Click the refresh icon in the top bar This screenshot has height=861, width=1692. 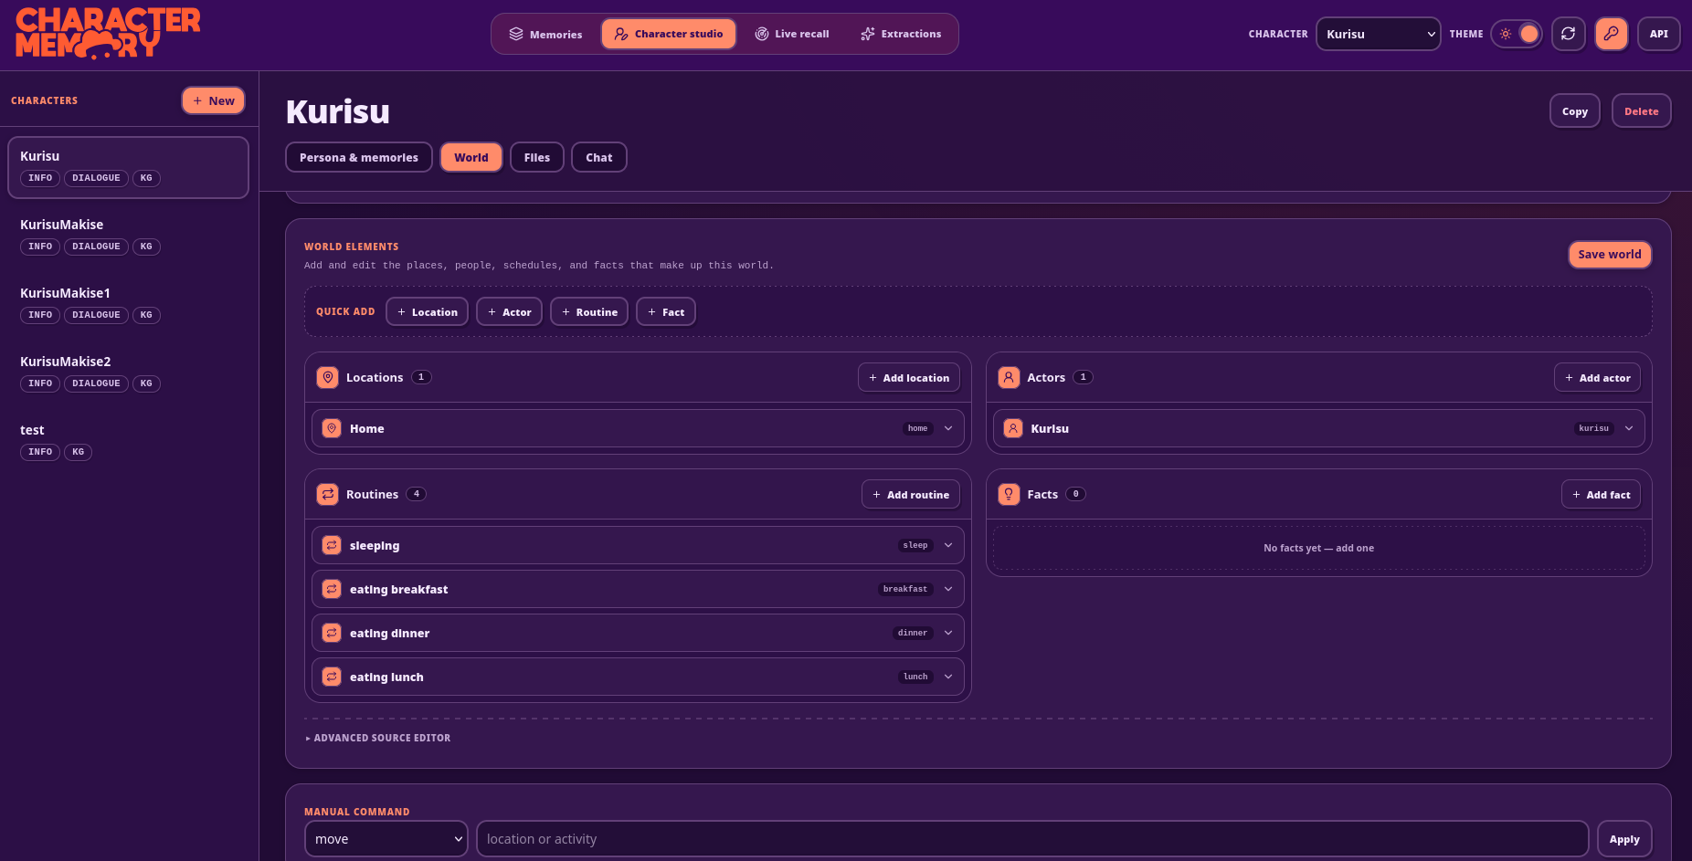click(x=1568, y=34)
